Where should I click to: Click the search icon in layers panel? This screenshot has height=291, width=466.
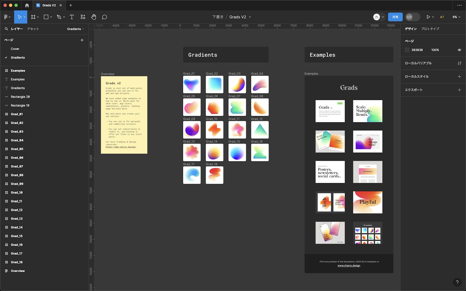[x=6, y=29]
